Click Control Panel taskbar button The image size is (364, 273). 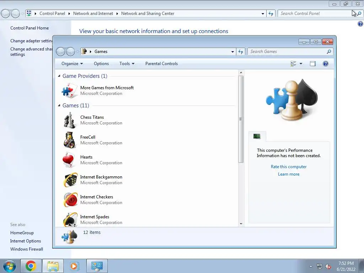coord(97,266)
